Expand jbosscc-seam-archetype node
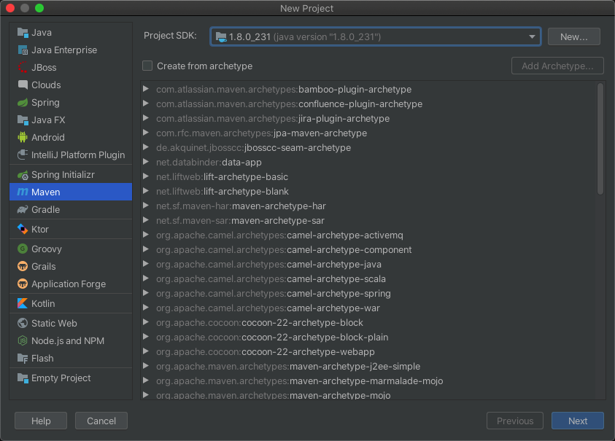 pyautogui.click(x=146, y=147)
